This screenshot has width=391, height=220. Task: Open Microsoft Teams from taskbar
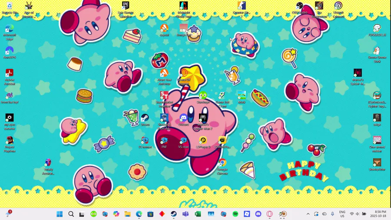185,214
